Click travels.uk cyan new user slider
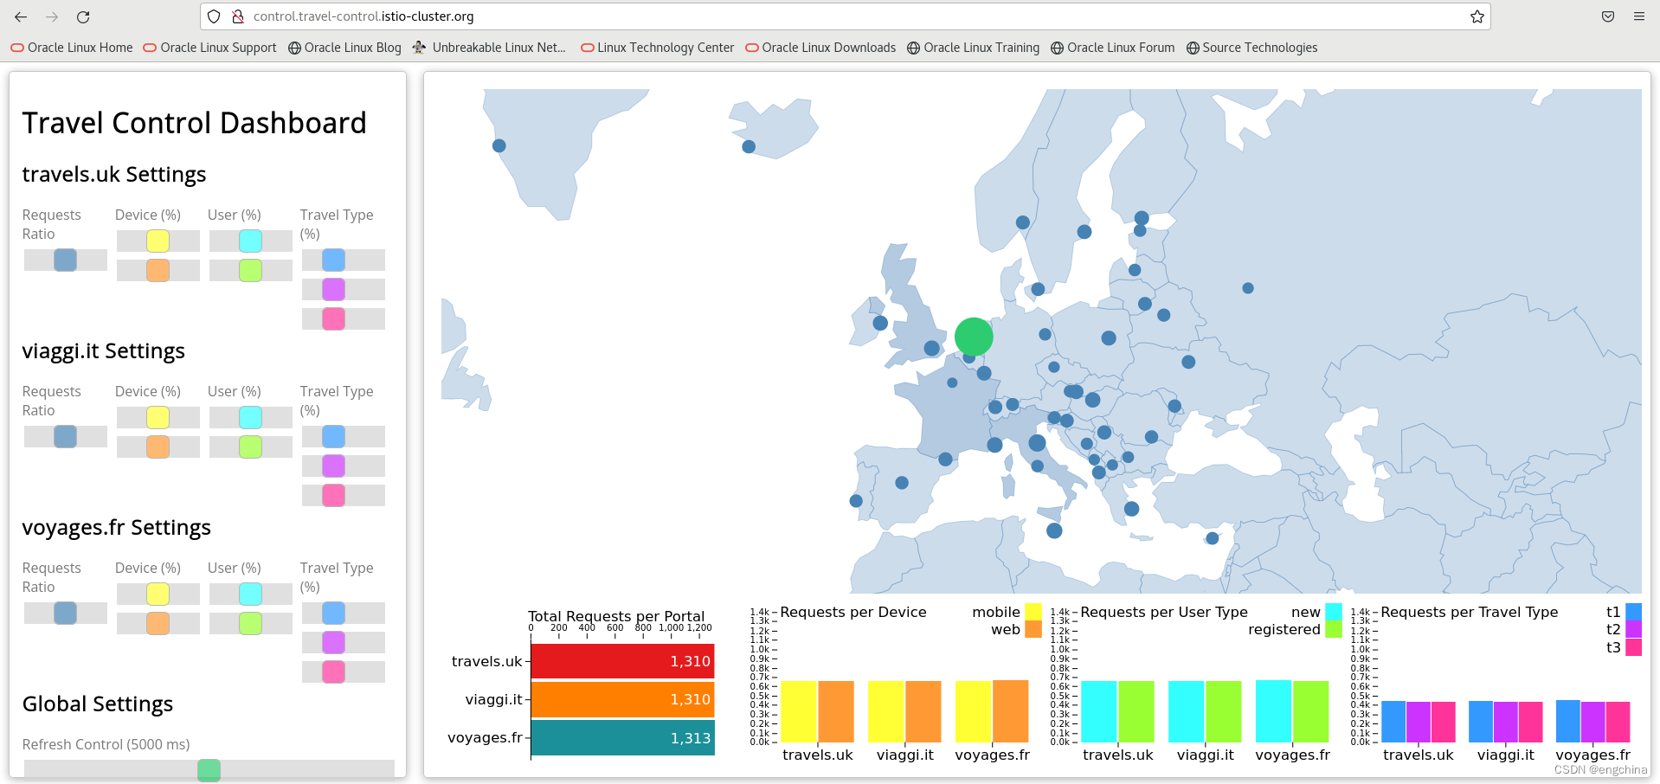Image resolution: width=1660 pixels, height=784 pixels. click(250, 241)
